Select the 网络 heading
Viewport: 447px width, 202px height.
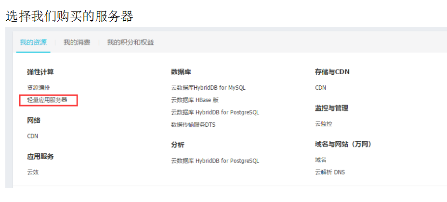[x=34, y=121]
